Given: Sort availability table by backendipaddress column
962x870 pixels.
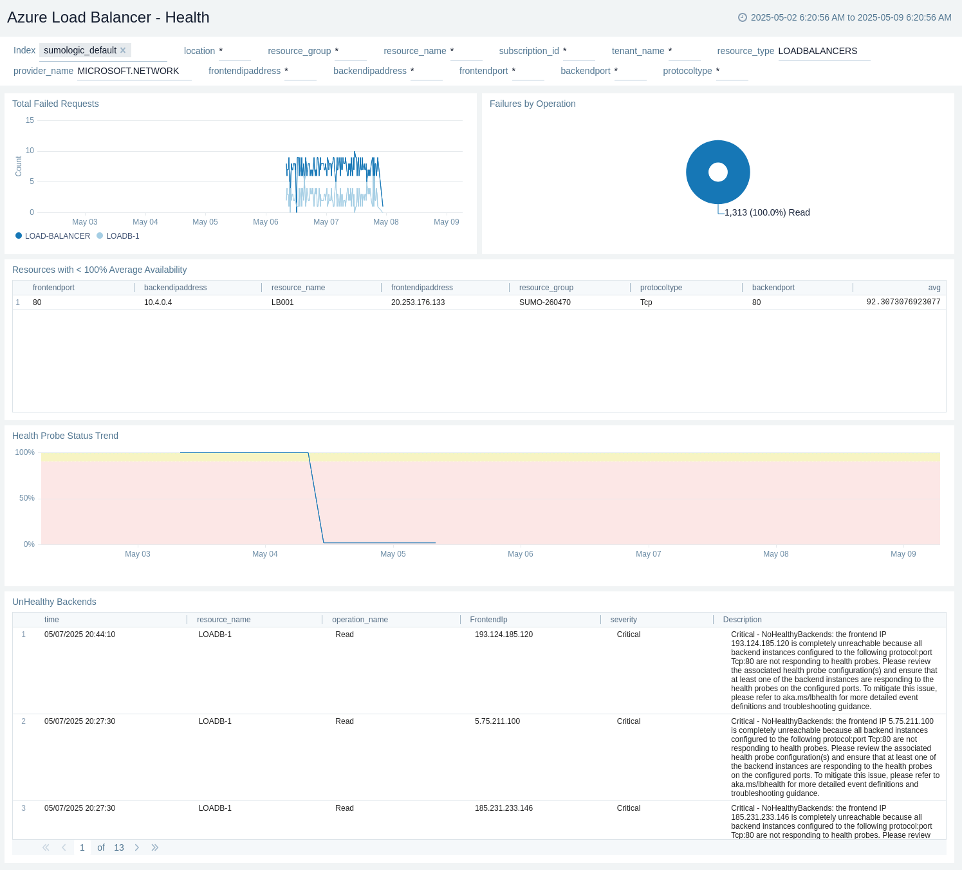Looking at the screenshot, I should click(x=175, y=288).
